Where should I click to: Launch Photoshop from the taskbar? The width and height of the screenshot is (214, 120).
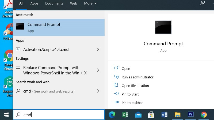[x=190, y=115]
